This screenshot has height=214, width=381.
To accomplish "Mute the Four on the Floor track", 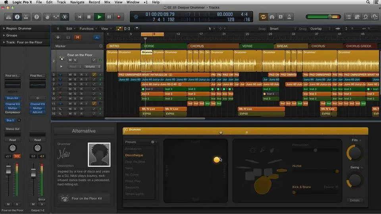I will click(x=70, y=60).
